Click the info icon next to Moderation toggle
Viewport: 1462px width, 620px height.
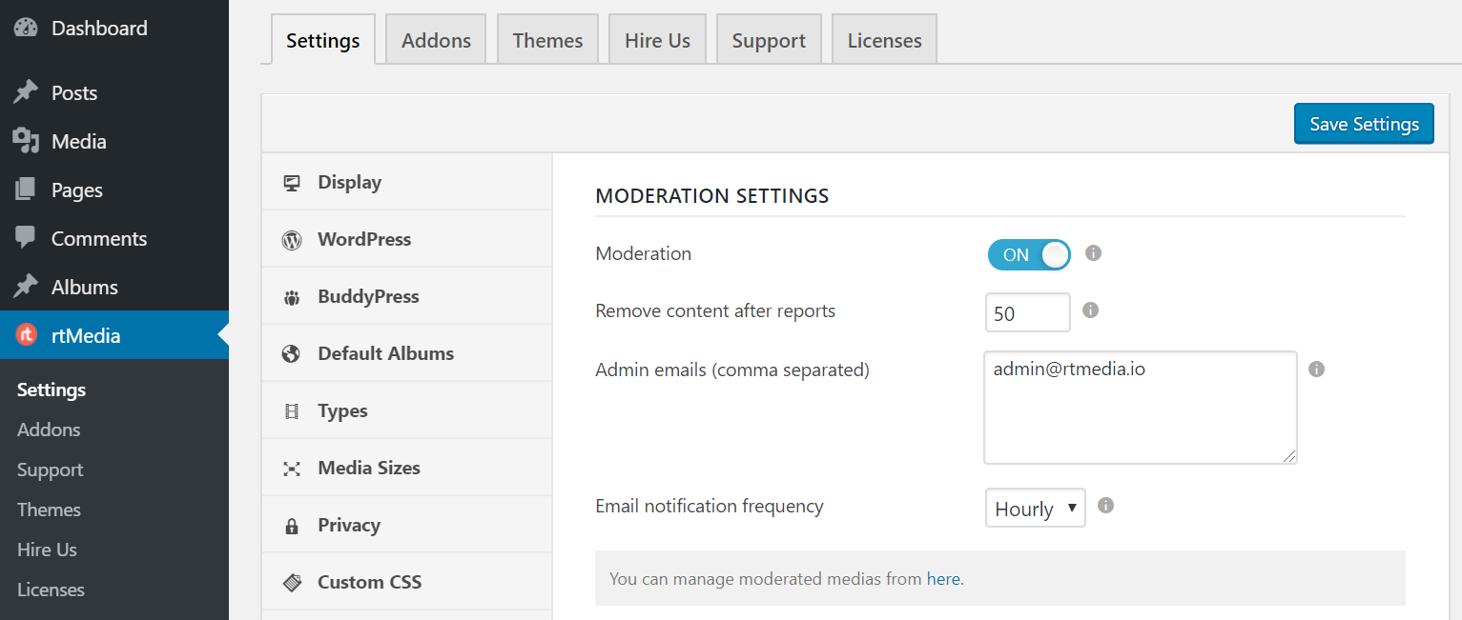coord(1092,253)
